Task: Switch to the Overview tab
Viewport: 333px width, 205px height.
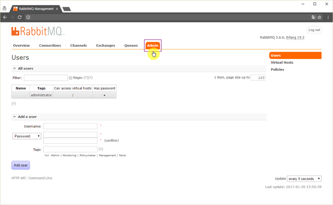Action: [x=21, y=46]
